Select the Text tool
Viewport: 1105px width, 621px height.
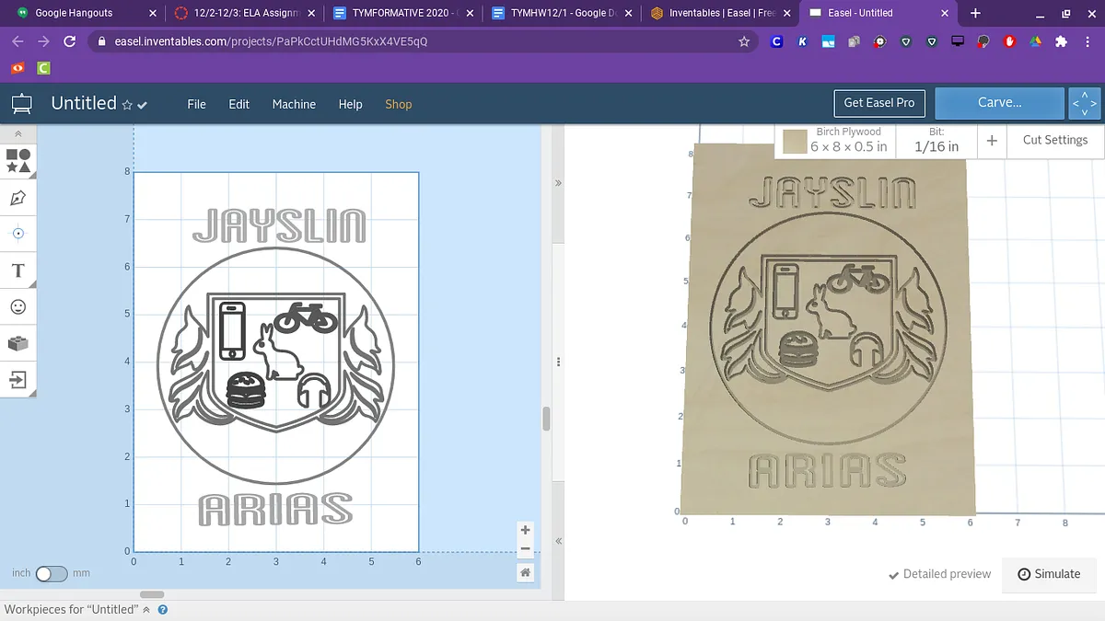coord(18,270)
